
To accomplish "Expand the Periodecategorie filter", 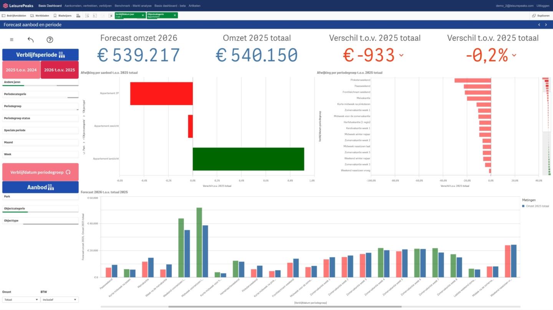I will point(40,94).
